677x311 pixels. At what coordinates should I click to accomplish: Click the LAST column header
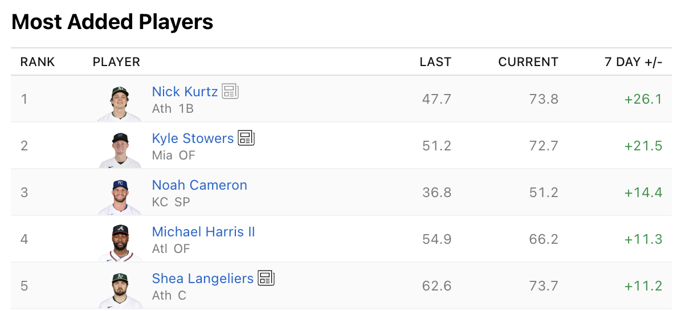[435, 62]
